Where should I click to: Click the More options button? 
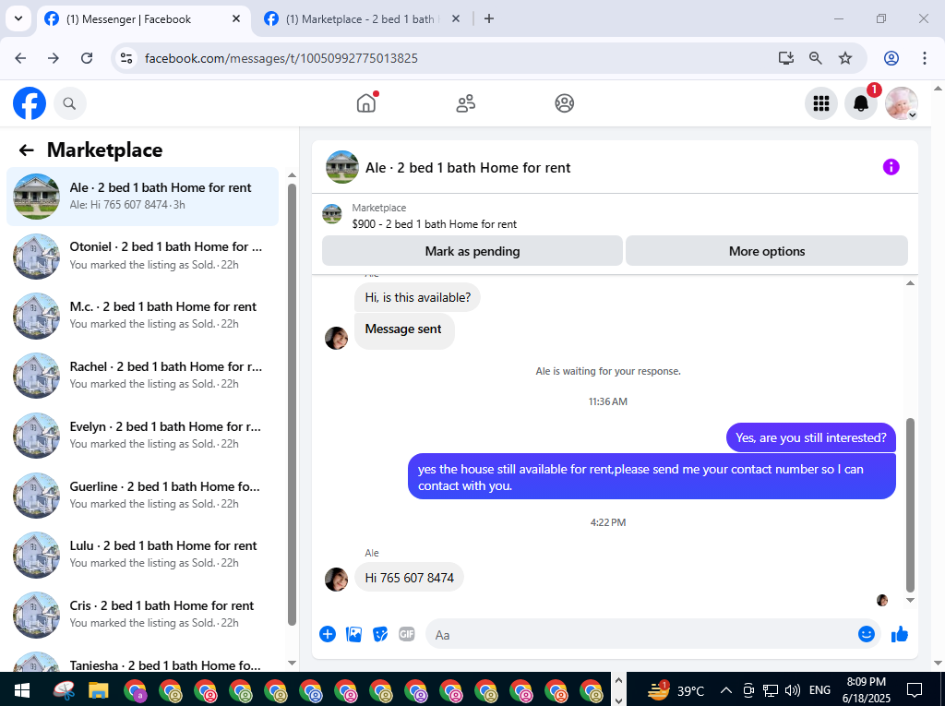pos(767,251)
